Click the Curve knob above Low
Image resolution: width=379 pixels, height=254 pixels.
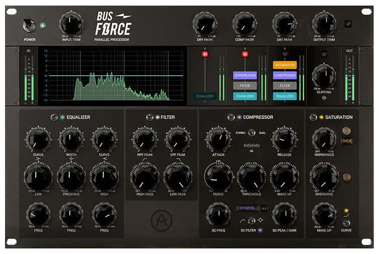pyautogui.click(x=38, y=140)
